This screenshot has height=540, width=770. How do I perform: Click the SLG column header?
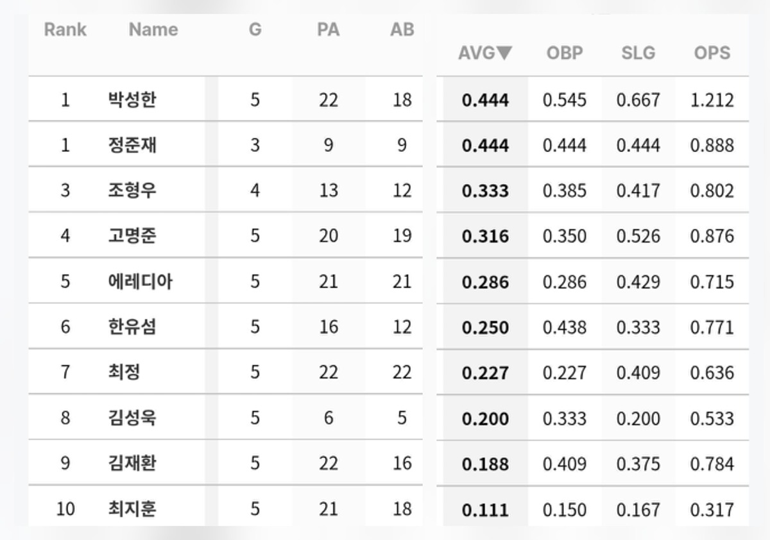[638, 53]
